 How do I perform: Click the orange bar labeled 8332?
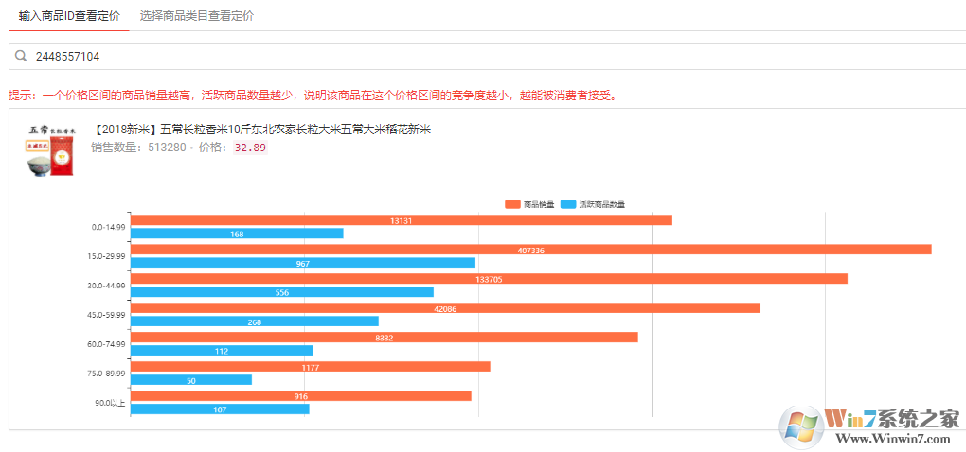[385, 337]
